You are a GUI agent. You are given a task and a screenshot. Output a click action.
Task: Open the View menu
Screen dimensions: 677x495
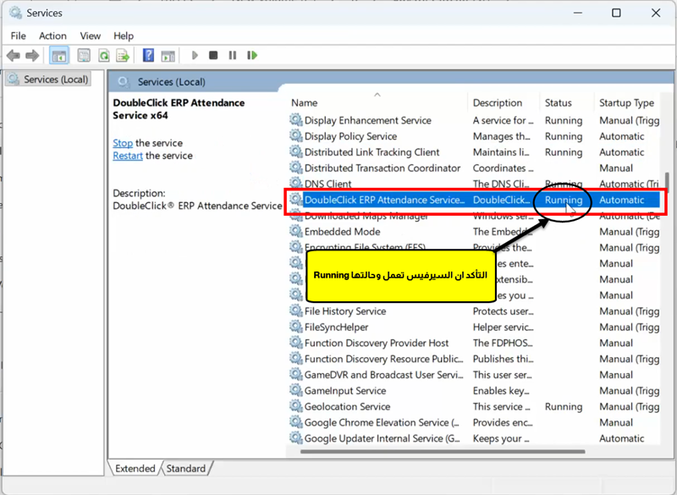(x=90, y=36)
